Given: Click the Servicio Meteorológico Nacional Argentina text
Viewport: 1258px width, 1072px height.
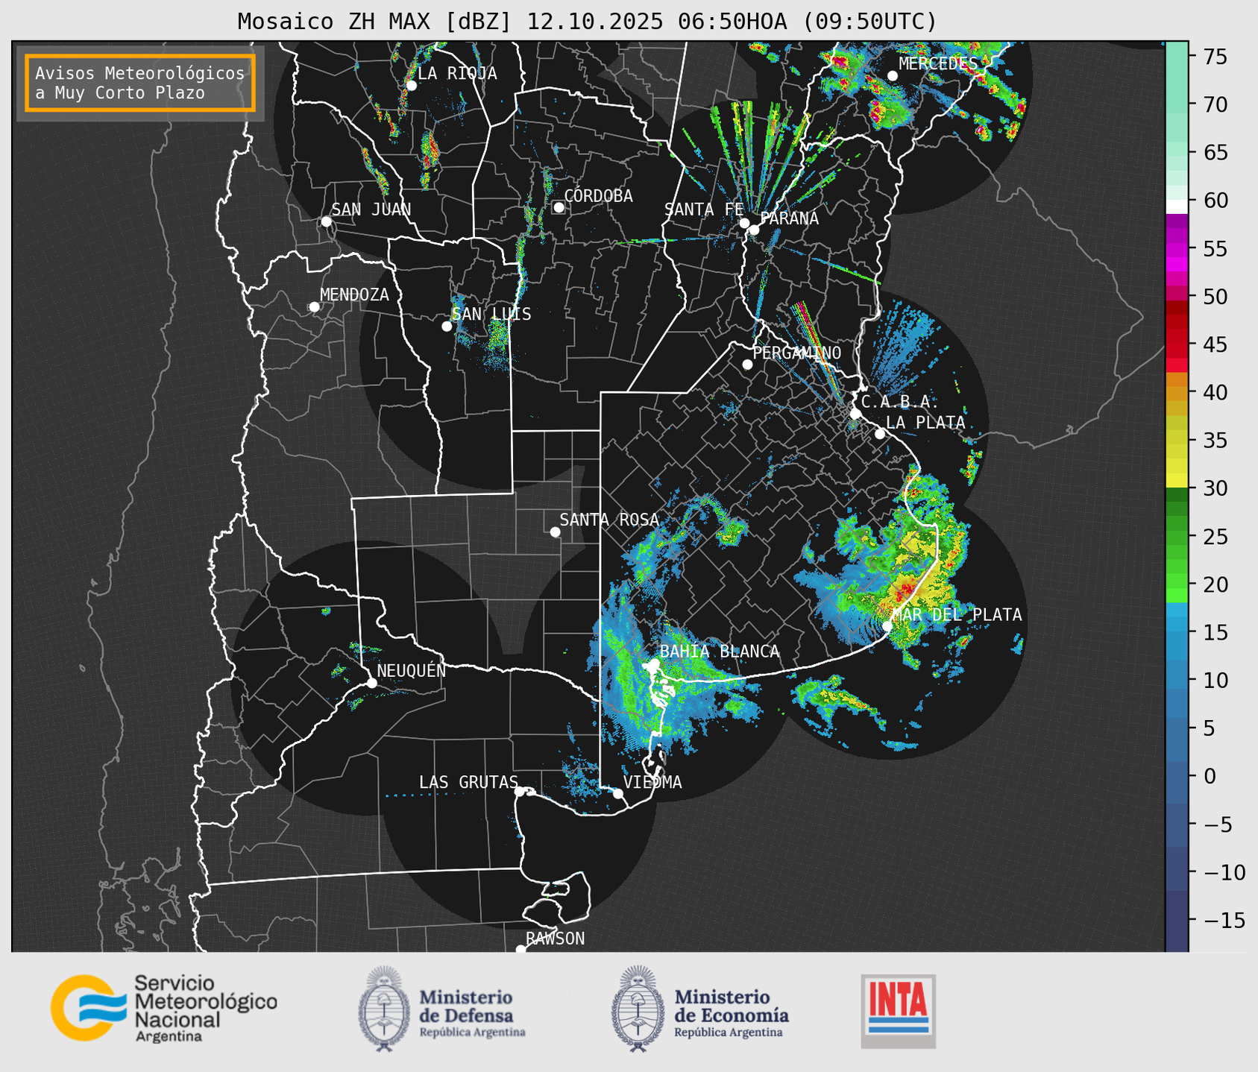Looking at the screenshot, I should coord(206,1009).
